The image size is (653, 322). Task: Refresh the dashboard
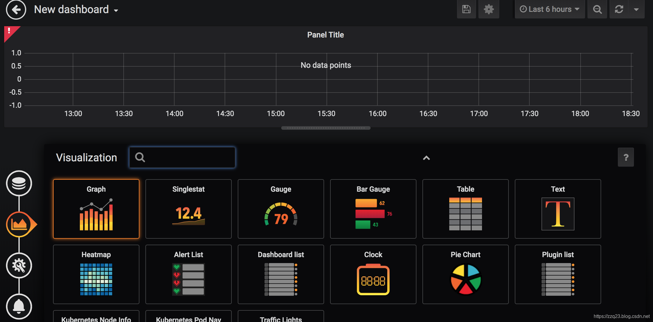click(619, 9)
